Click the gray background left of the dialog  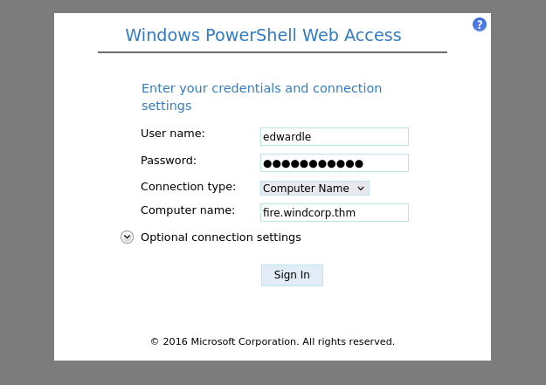pyautogui.click(x=26, y=192)
